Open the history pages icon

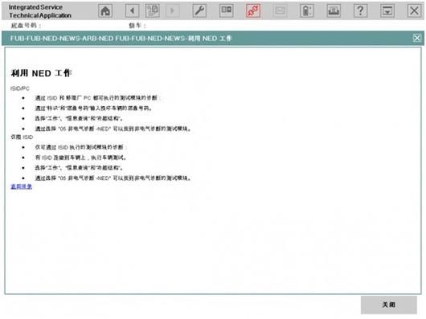pyautogui.click(x=153, y=11)
